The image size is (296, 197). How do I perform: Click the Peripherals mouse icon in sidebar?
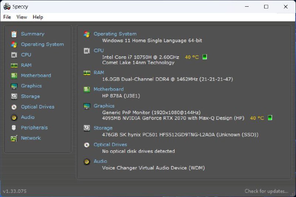coord(14,128)
